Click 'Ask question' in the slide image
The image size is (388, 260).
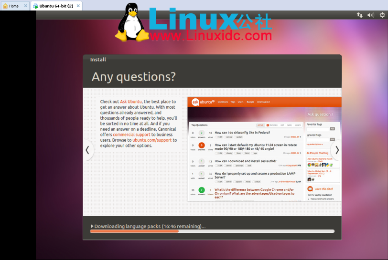[320, 114]
